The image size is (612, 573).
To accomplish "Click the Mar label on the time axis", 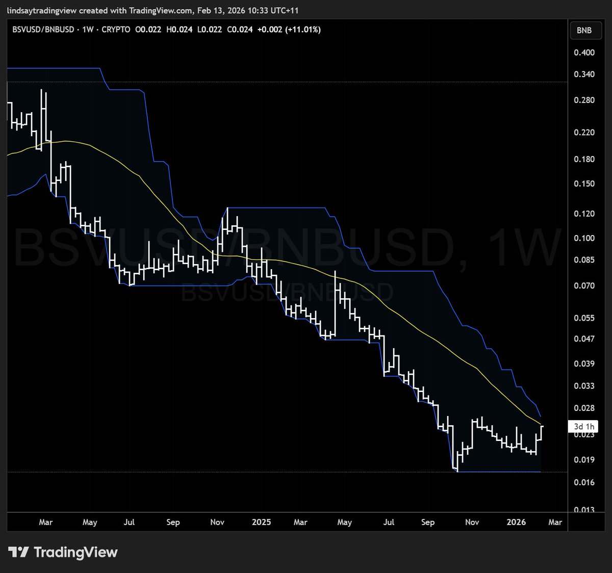I will 46,522.
